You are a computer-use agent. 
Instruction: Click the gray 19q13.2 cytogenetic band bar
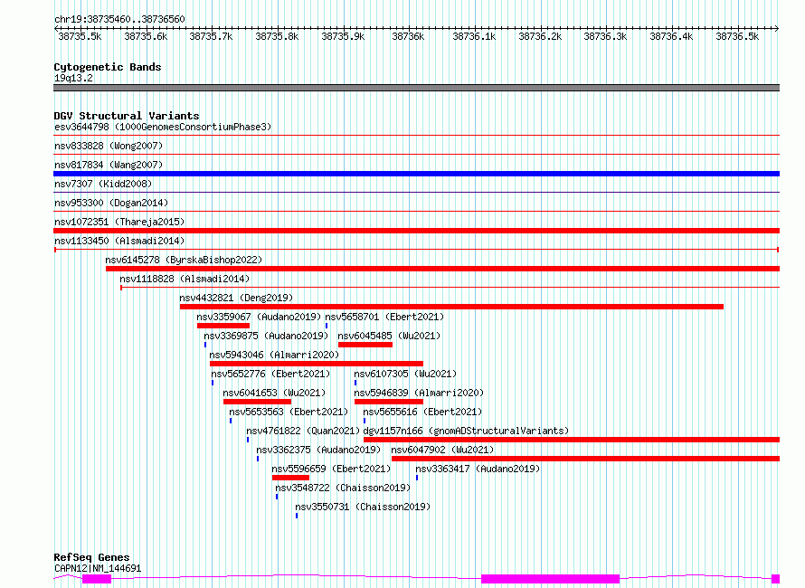point(416,88)
